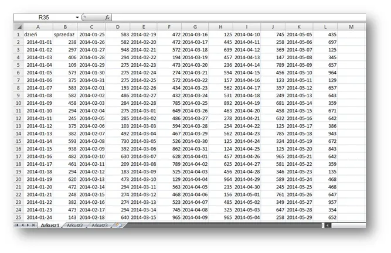Go to next sheet navigation arrow

click(x=28, y=225)
